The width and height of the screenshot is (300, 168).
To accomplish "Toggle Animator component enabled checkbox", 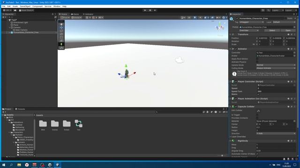I will [x=236, y=49].
